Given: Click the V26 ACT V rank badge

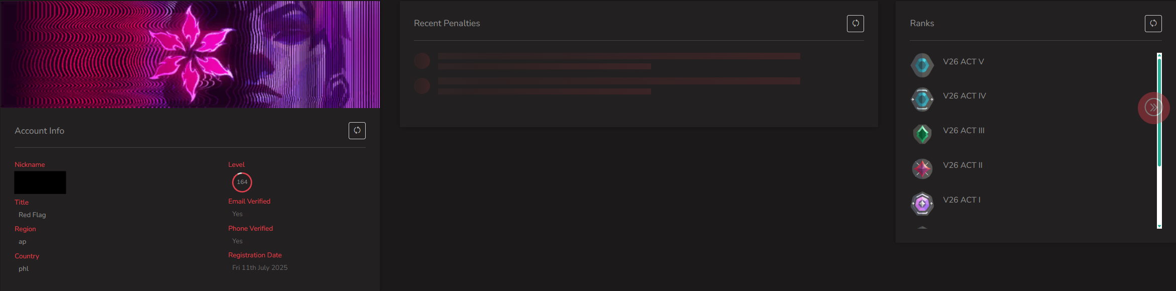Looking at the screenshot, I should (922, 65).
